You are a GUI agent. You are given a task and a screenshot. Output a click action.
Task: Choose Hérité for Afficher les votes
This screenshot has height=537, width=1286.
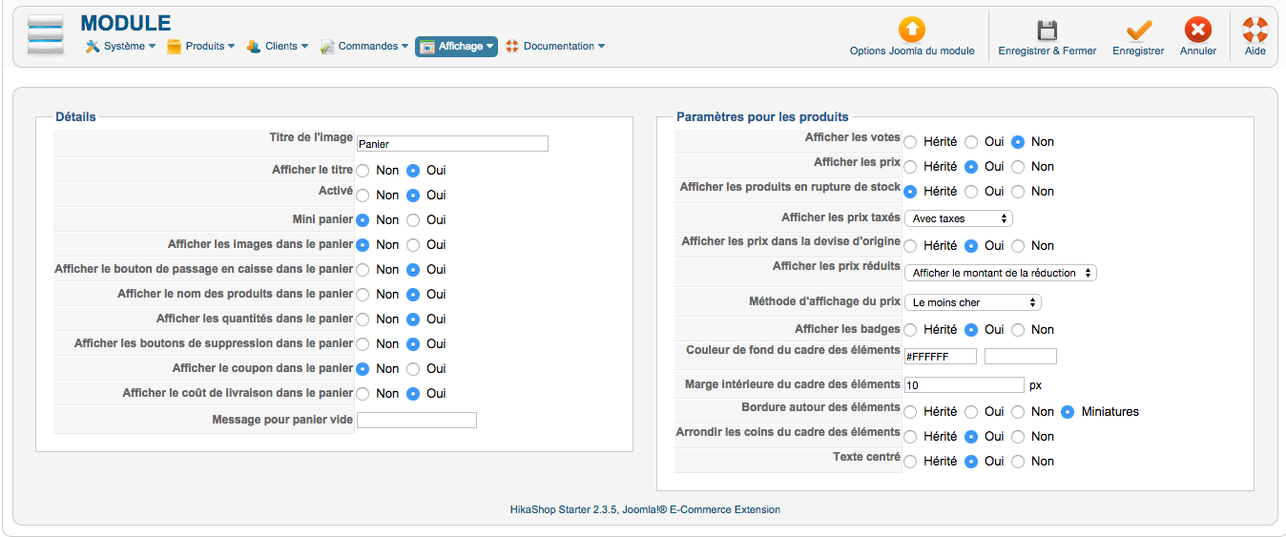pyautogui.click(x=911, y=142)
